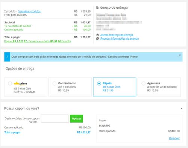Image resolution: width=188 pixels, height=148 pixels.
Task: Open Receber informações de entrega link
Action: pos(120,39)
